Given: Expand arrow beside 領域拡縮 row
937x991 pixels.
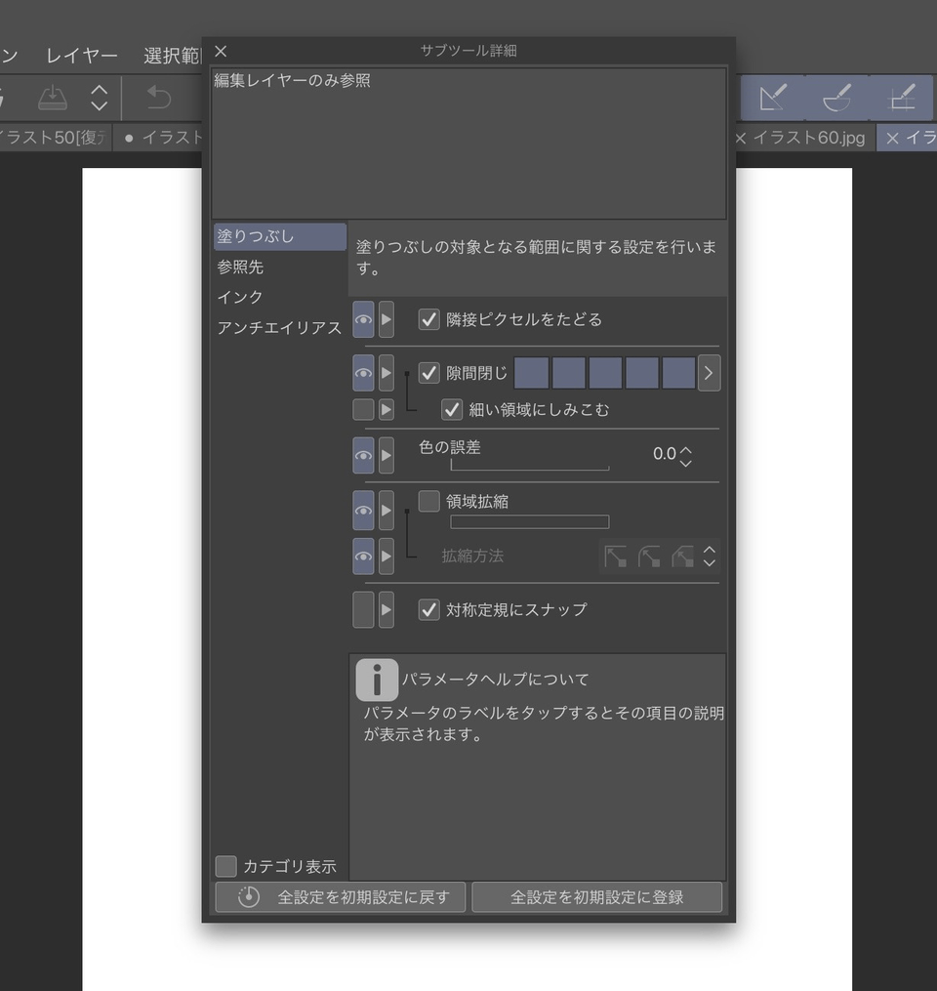Looking at the screenshot, I should (x=387, y=510).
